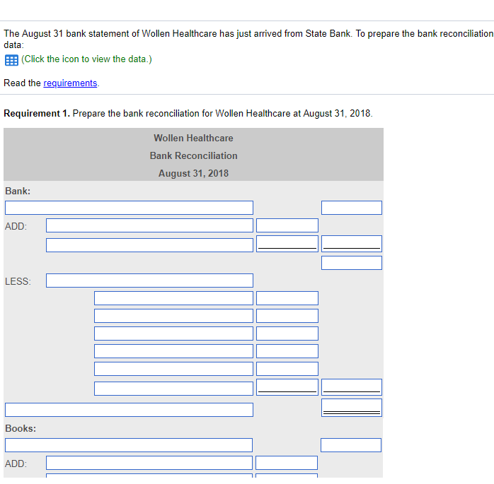The width and height of the screenshot is (494, 484).
Task: Select the double-underlined adjusted bank balance field
Action: (x=352, y=408)
